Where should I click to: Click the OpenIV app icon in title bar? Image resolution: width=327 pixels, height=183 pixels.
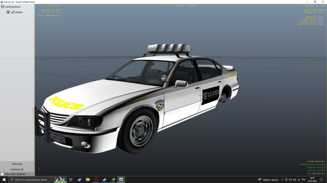(2, 2)
